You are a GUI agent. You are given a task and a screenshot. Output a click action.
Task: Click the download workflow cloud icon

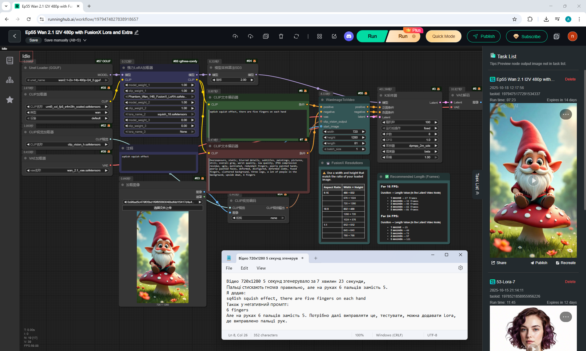tap(251, 36)
